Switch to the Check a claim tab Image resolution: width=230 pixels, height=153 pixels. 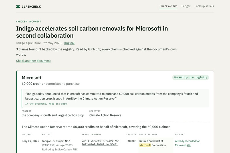pyautogui.click(x=168, y=6)
